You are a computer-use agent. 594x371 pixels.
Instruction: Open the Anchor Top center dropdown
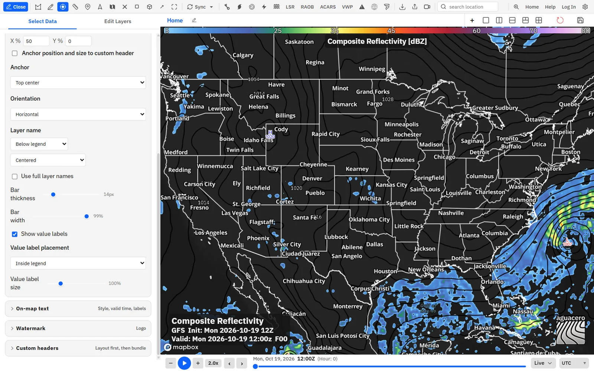(x=78, y=83)
